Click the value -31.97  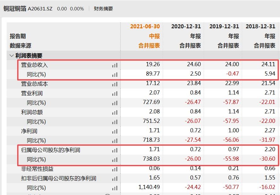267,140
